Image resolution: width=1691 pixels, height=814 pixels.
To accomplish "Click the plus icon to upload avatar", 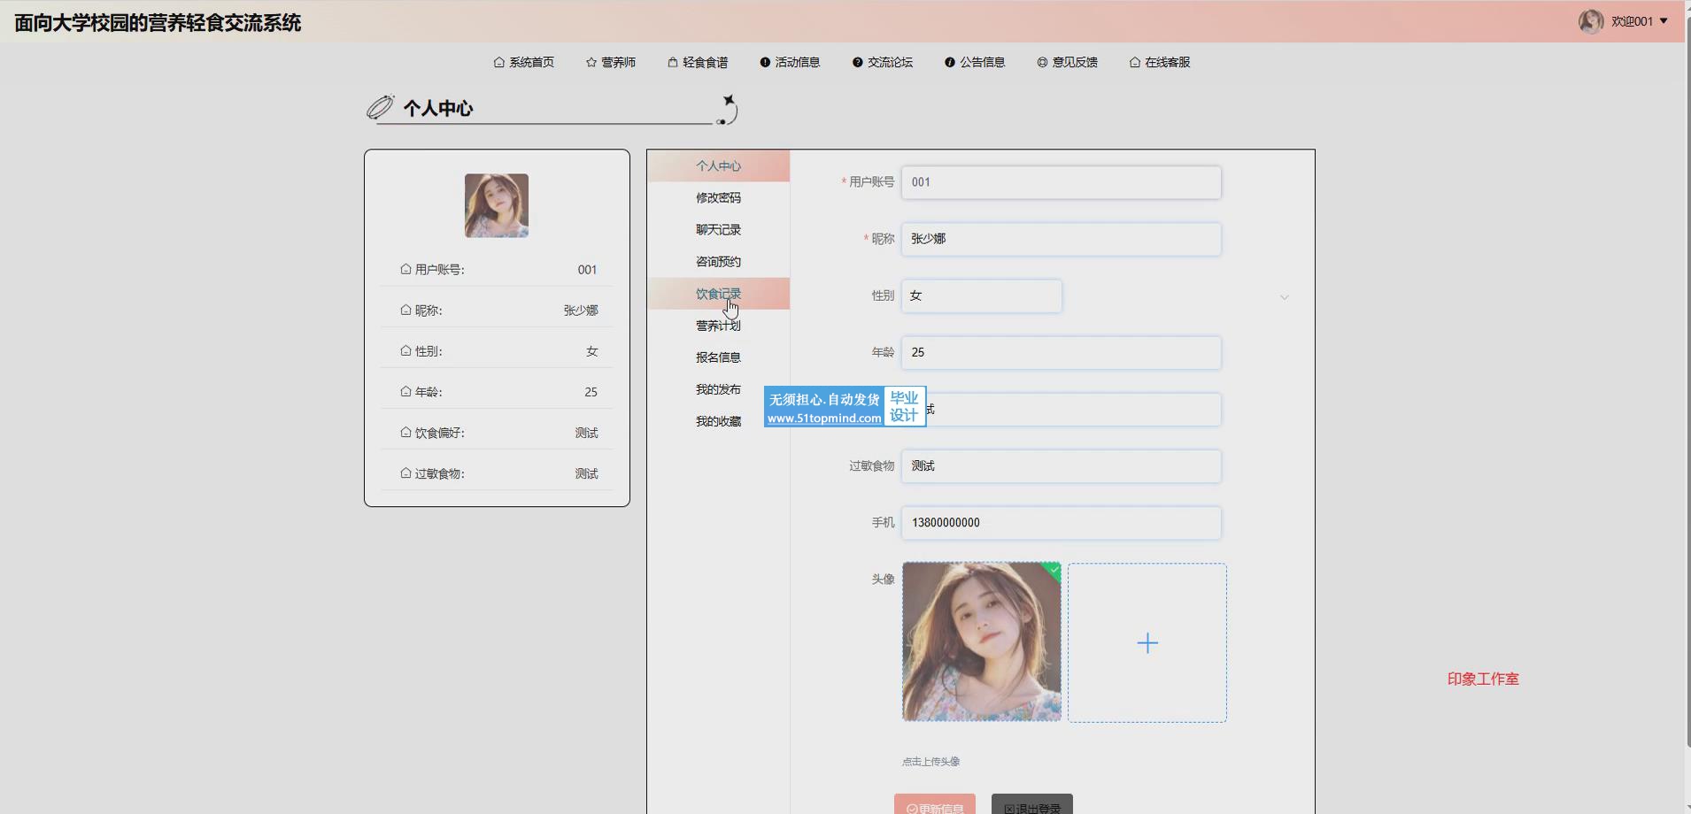I will pyautogui.click(x=1147, y=643).
